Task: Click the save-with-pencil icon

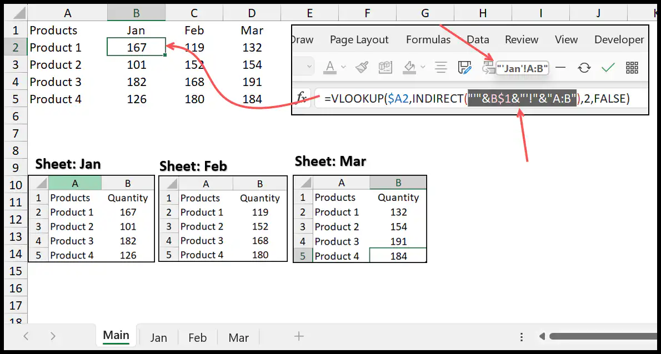Action: 464,67
